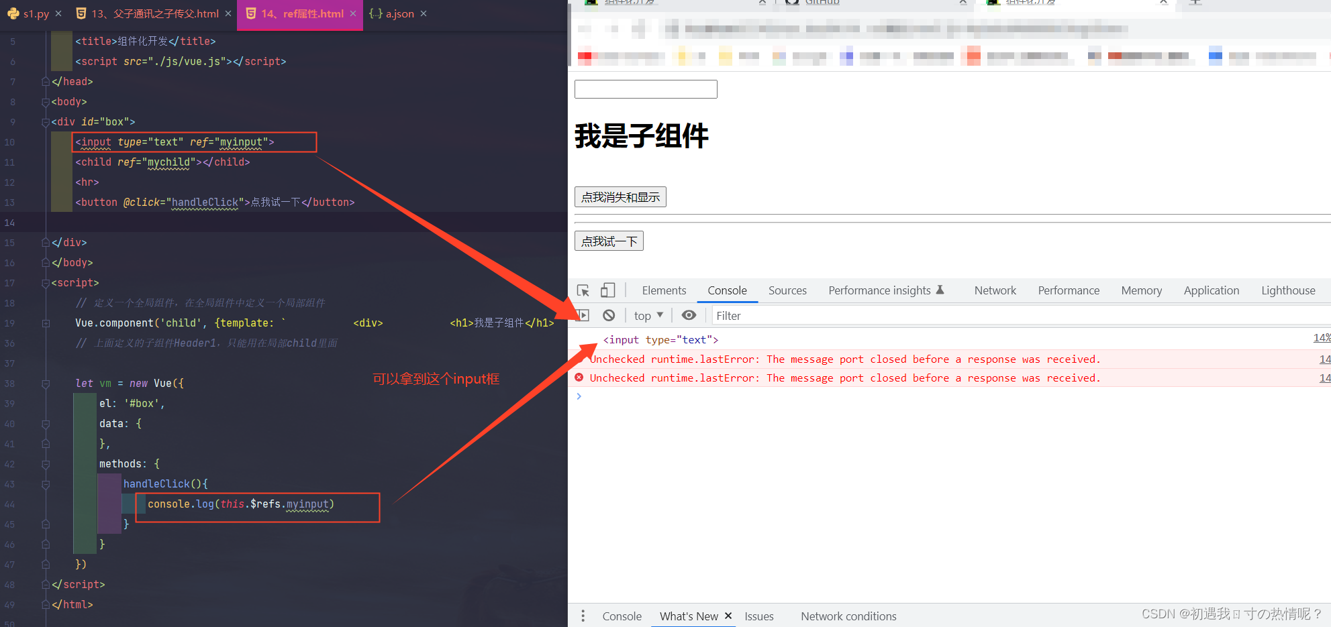Viewport: 1331px width, 627px height.
Task: Open the JavaScript context 'top' dropdown
Action: tap(648, 315)
